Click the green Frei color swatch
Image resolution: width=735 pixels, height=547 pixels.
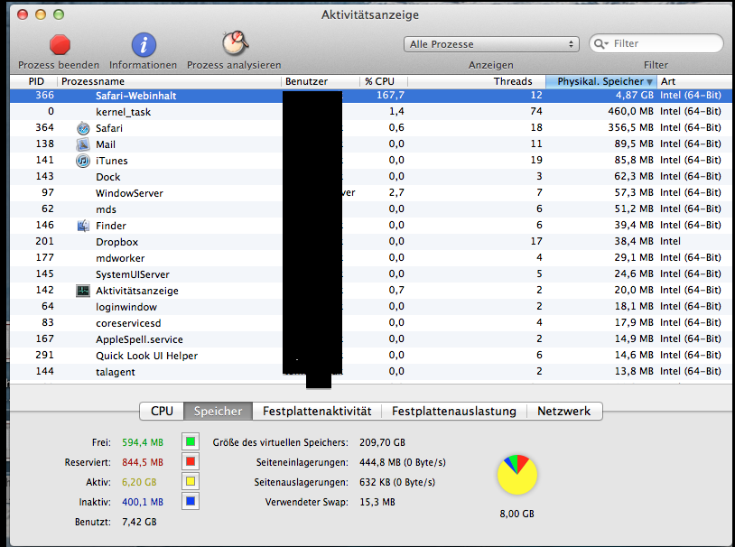[x=191, y=441]
